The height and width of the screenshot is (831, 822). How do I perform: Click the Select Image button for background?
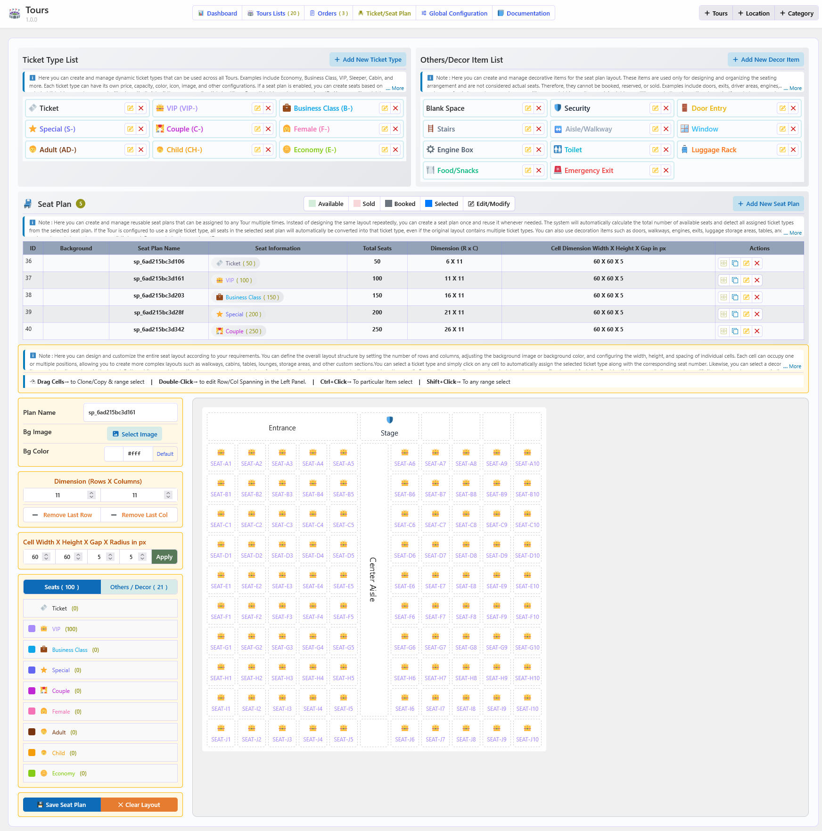(135, 434)
